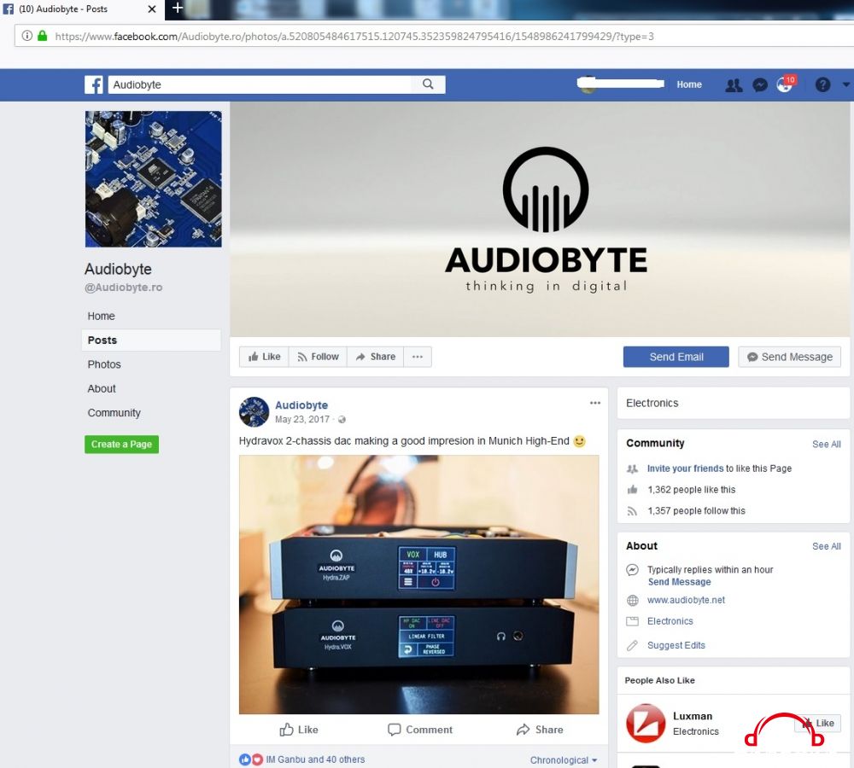
Task: Open the red Love reaction icon
Action: click(x=256, y=759)
